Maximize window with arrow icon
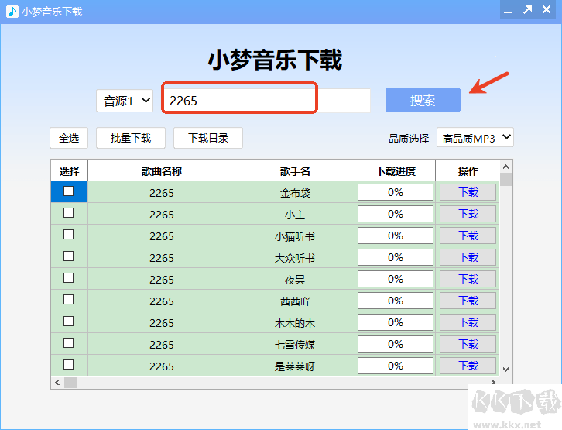This screenshot has height=430, width=562. (x=527, y=9)
